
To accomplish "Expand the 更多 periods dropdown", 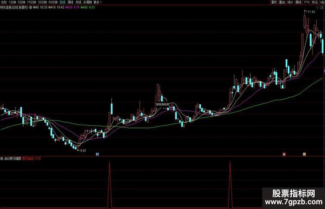I will [x=98, y=2].
